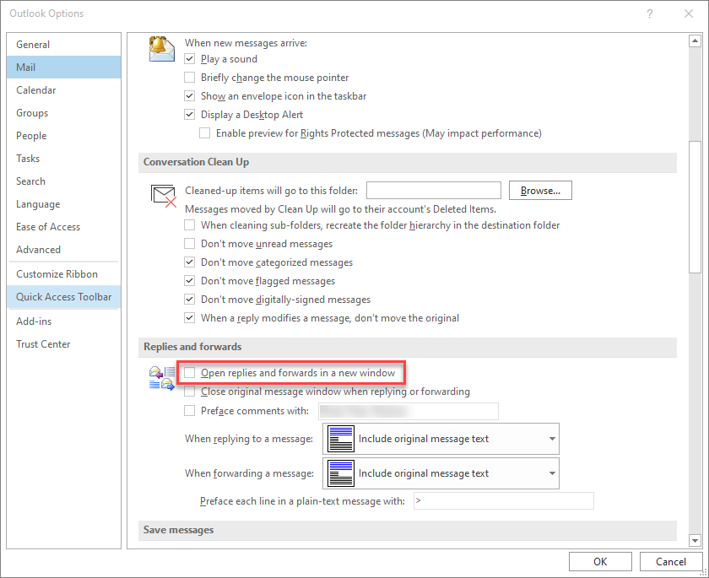Check Close original message window when replying
This screenshot has height=578, width=709.
pos(189,392)
